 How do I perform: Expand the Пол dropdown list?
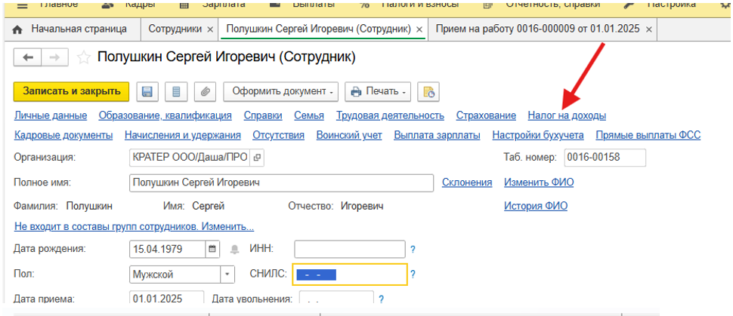[227, 275]
